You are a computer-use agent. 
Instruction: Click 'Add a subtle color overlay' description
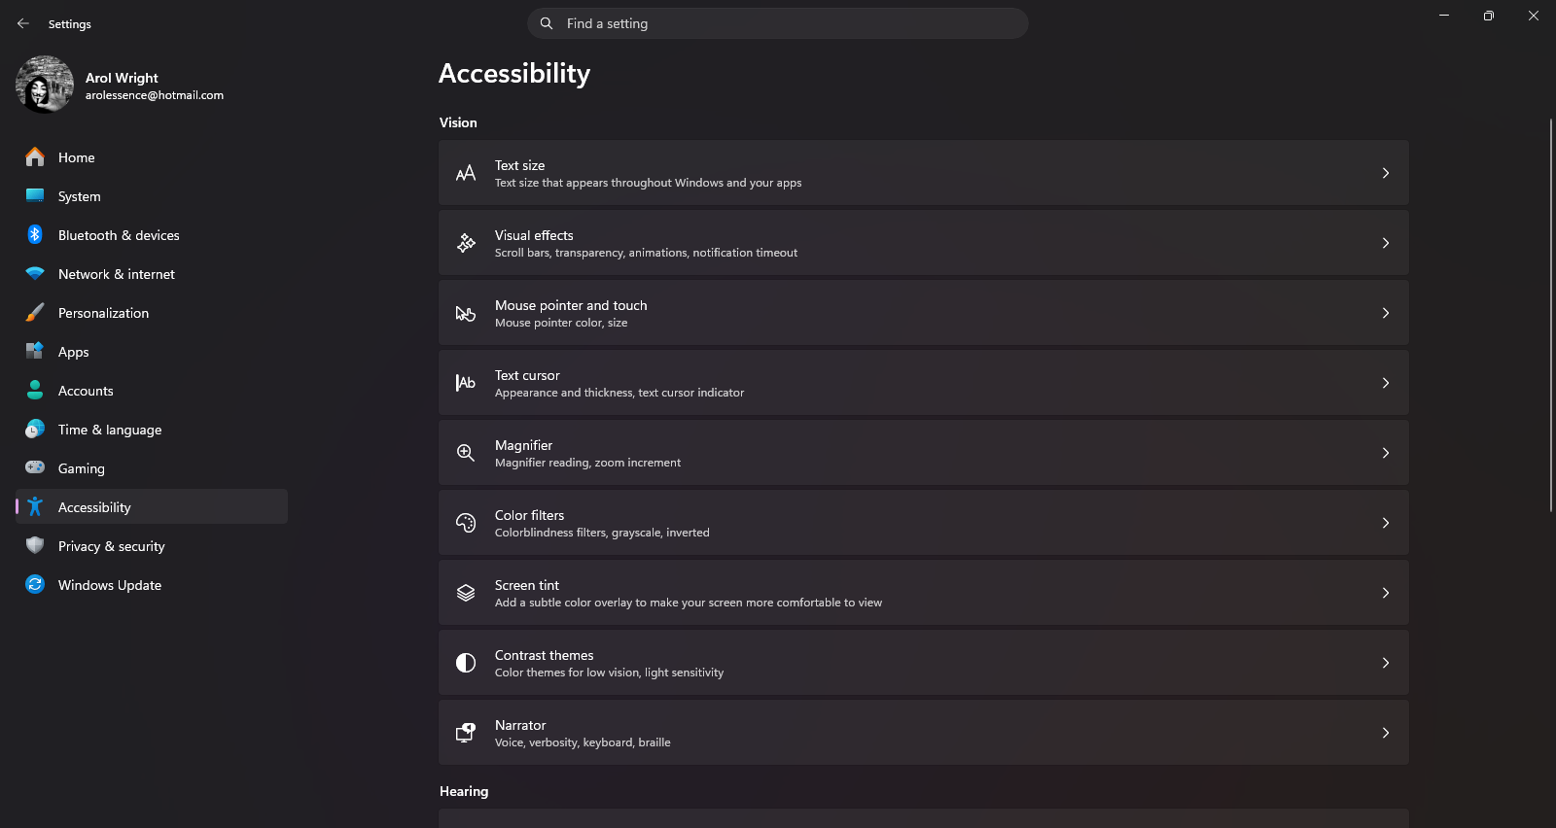coord(689,603)
